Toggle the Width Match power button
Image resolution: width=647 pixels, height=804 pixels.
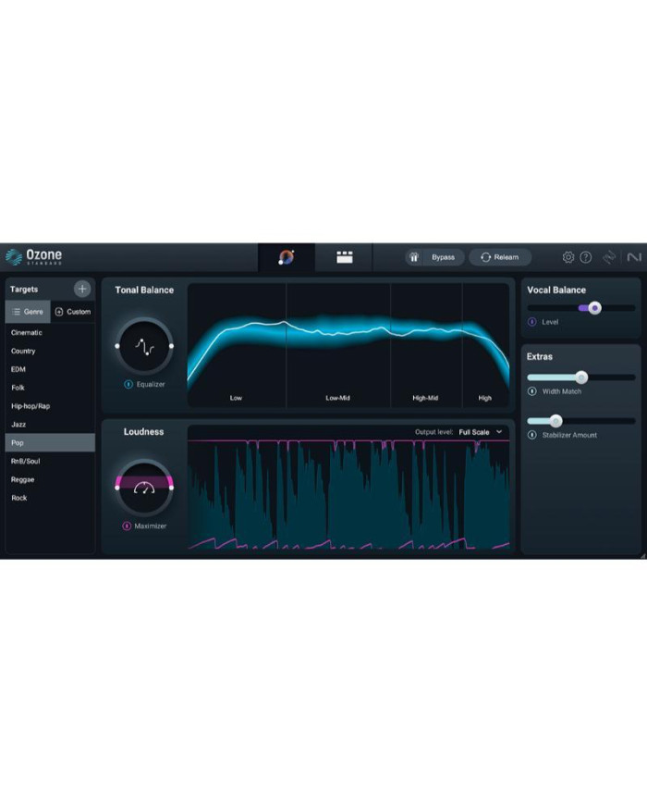(532, 391)
